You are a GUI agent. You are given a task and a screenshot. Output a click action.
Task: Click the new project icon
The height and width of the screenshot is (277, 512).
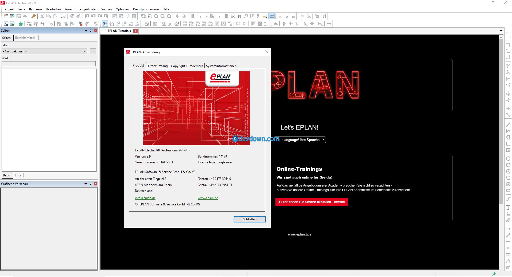pyautogui.click(x=6, y=16)
